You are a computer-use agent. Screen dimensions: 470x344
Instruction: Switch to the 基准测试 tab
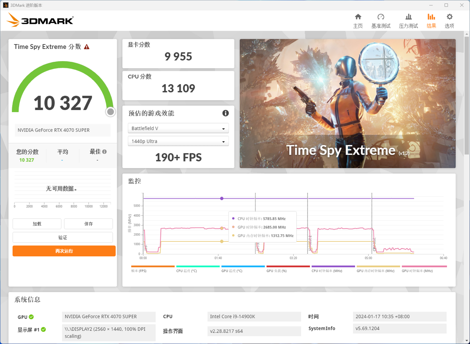click(381, 20)
